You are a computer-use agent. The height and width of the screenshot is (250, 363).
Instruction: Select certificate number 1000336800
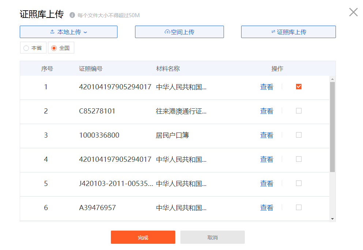[x=99, y=135]
